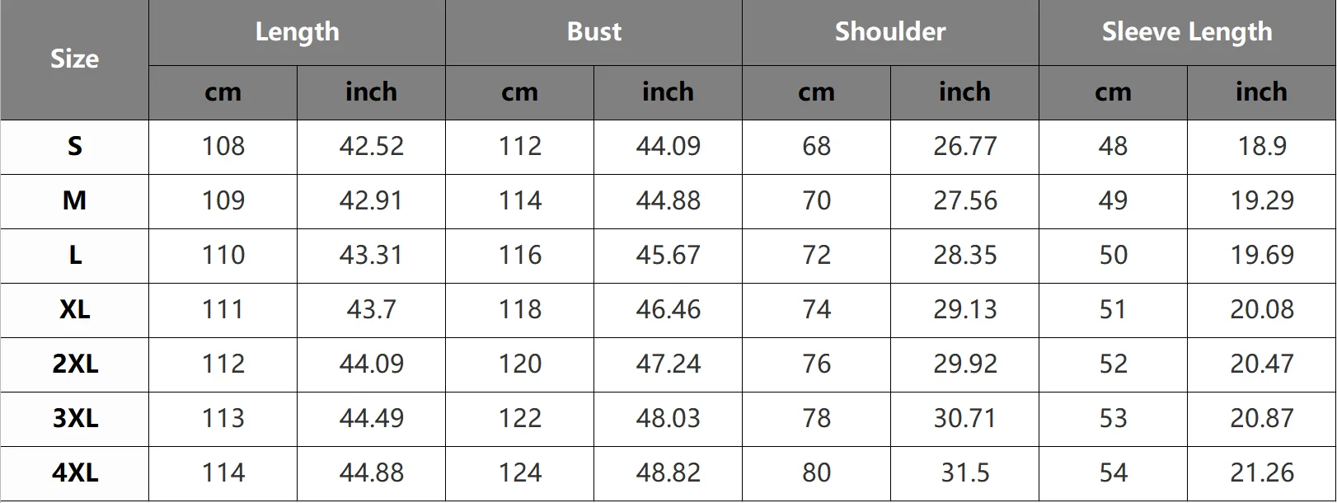This screenshot has height=503, width=1337.
Task: Select the 72 cm shoulder cell
Action: [816, 256]
